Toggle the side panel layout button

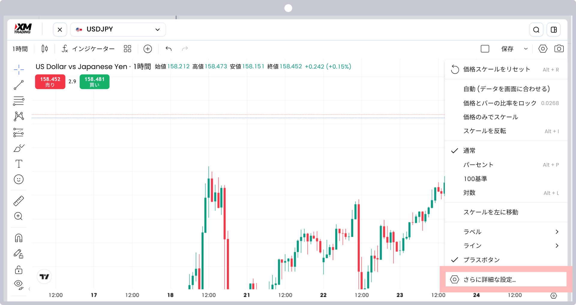554,29
